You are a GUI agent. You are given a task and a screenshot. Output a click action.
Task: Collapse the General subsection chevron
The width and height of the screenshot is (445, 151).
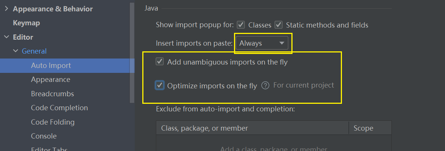(15, 51)
